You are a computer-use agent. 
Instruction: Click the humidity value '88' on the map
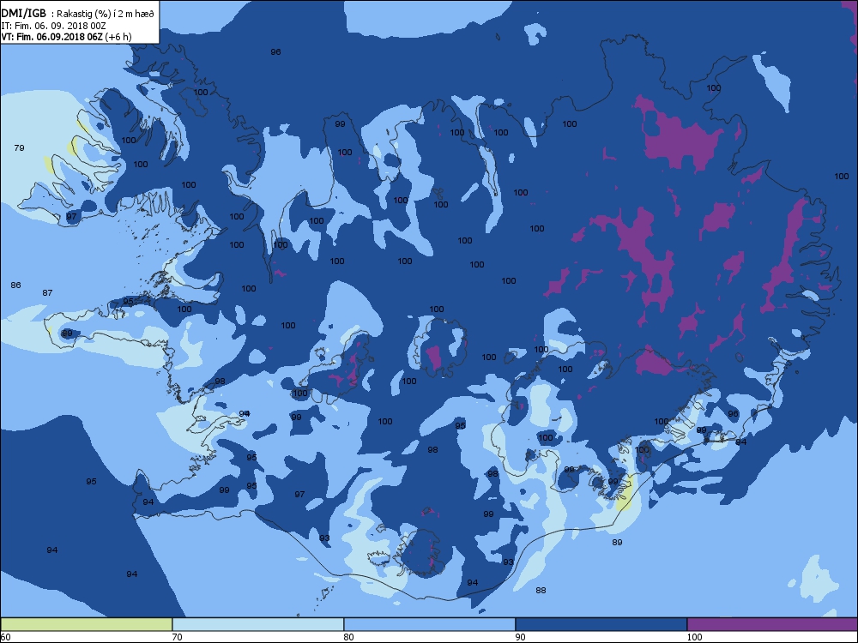(x=541, y=590)
